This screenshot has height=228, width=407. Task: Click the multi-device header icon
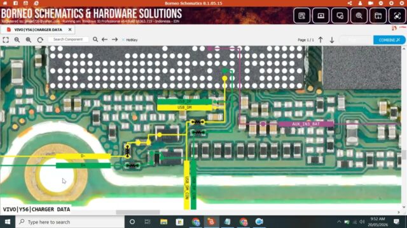click(340, 16)
